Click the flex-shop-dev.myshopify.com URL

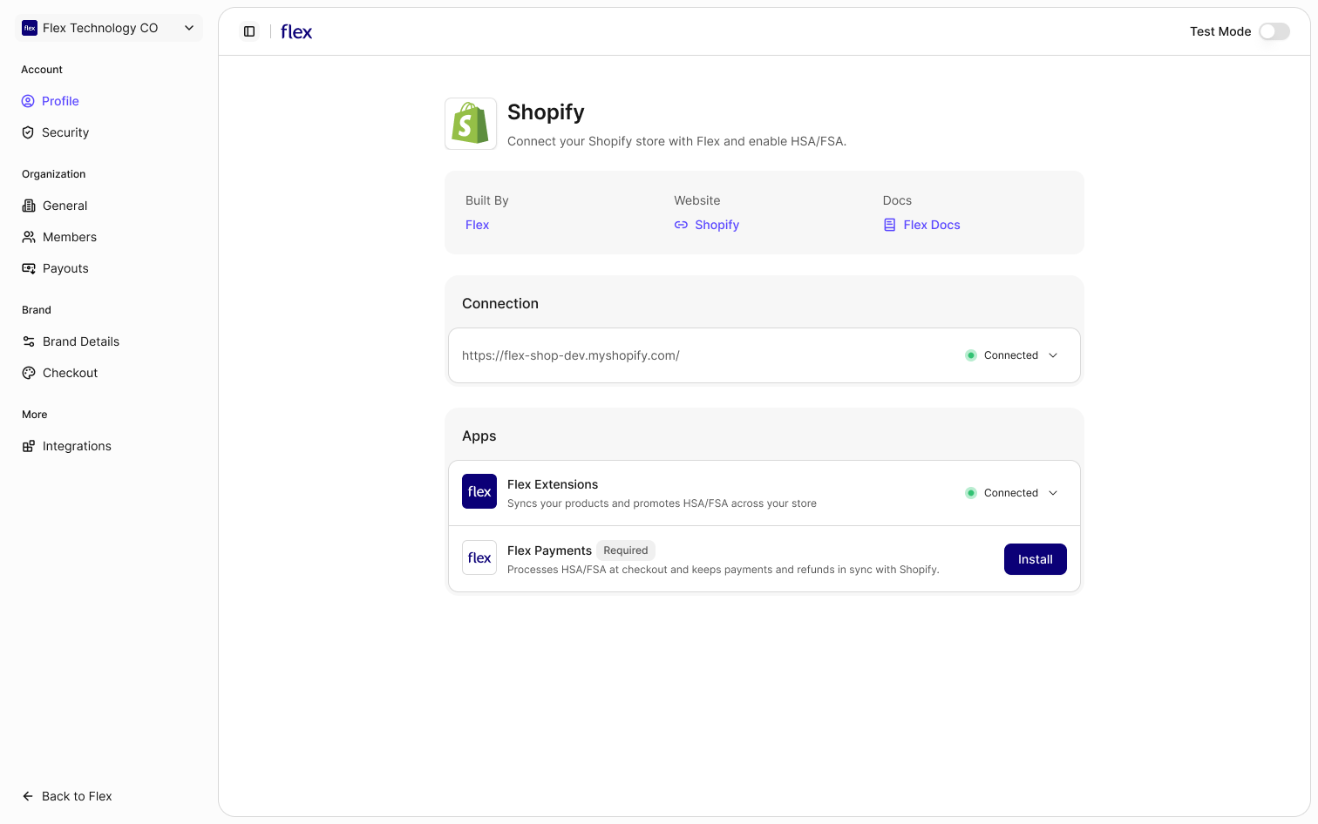tap(571, 355)
